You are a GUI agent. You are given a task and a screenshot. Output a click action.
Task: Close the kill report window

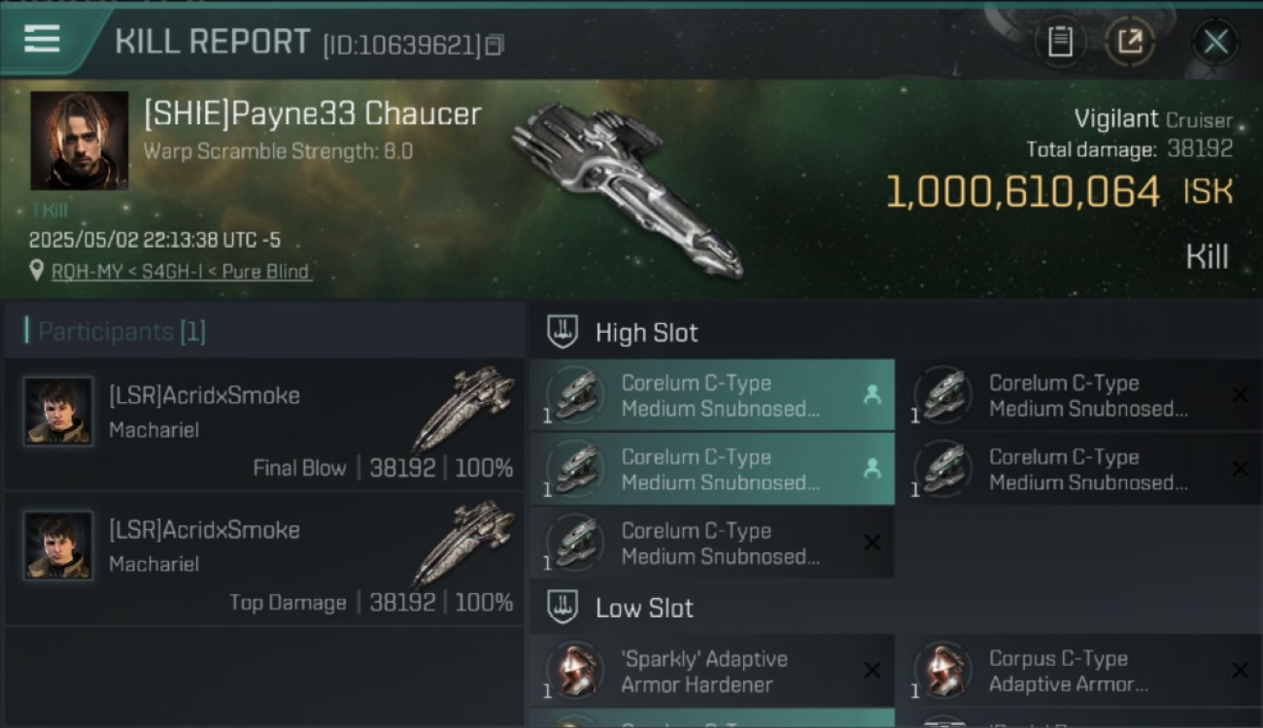pyautogui.click(x=1215, y=42)
